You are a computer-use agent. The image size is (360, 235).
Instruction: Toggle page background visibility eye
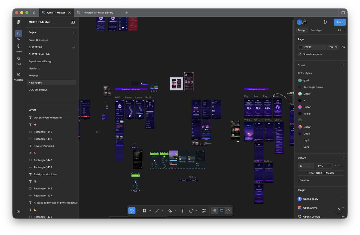pyautogui.click(x=343, y=47)
